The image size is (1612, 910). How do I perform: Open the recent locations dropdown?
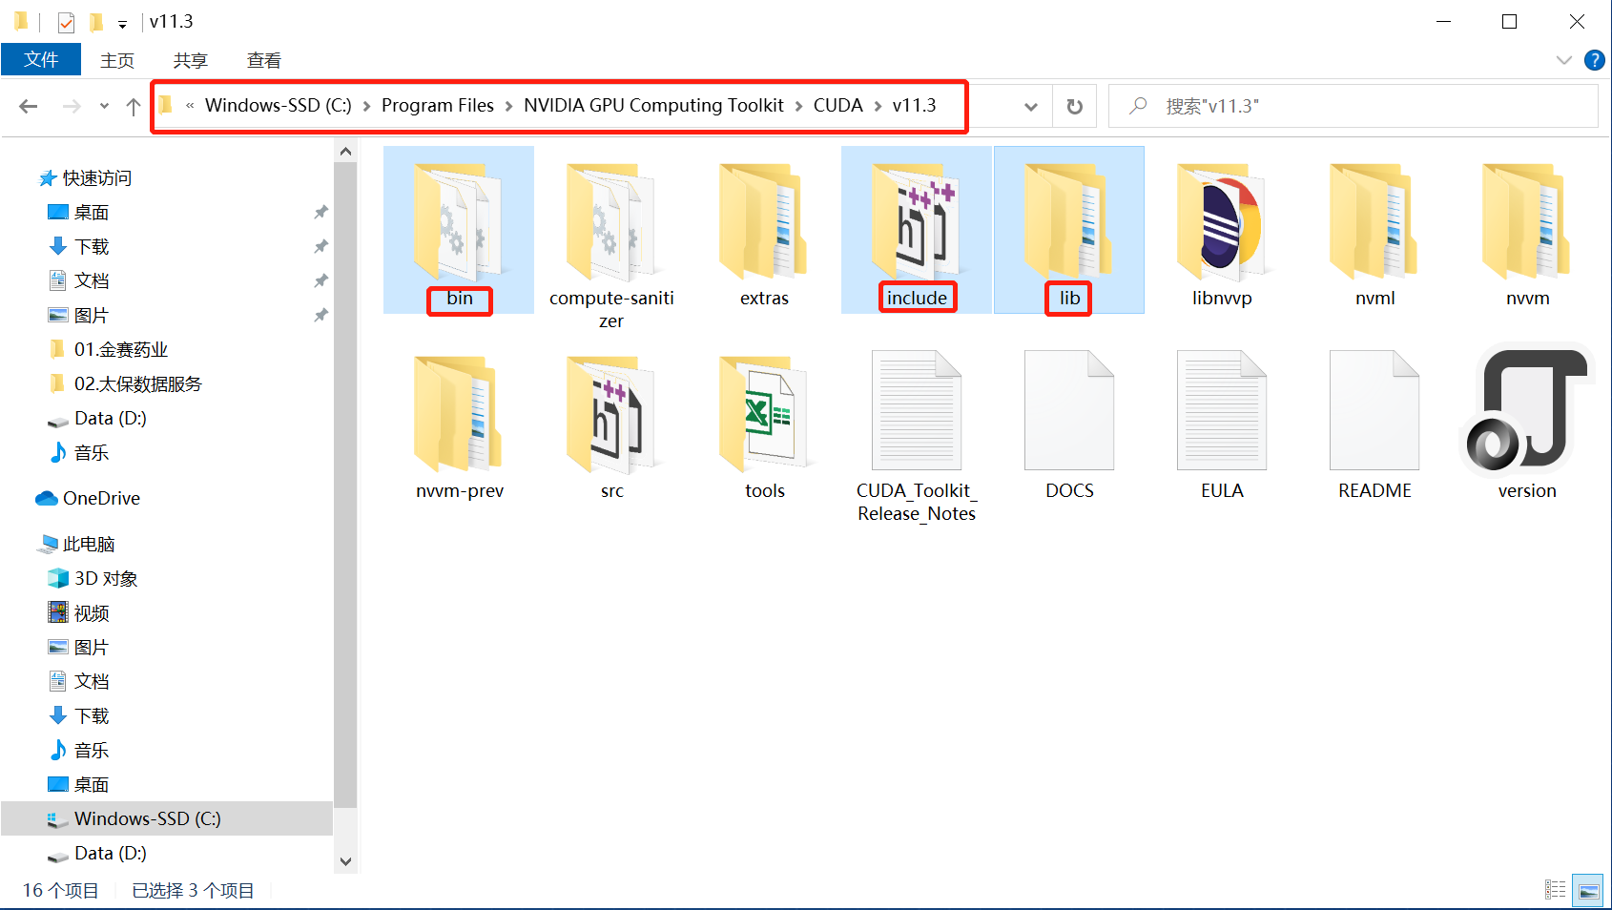[104, 106]
